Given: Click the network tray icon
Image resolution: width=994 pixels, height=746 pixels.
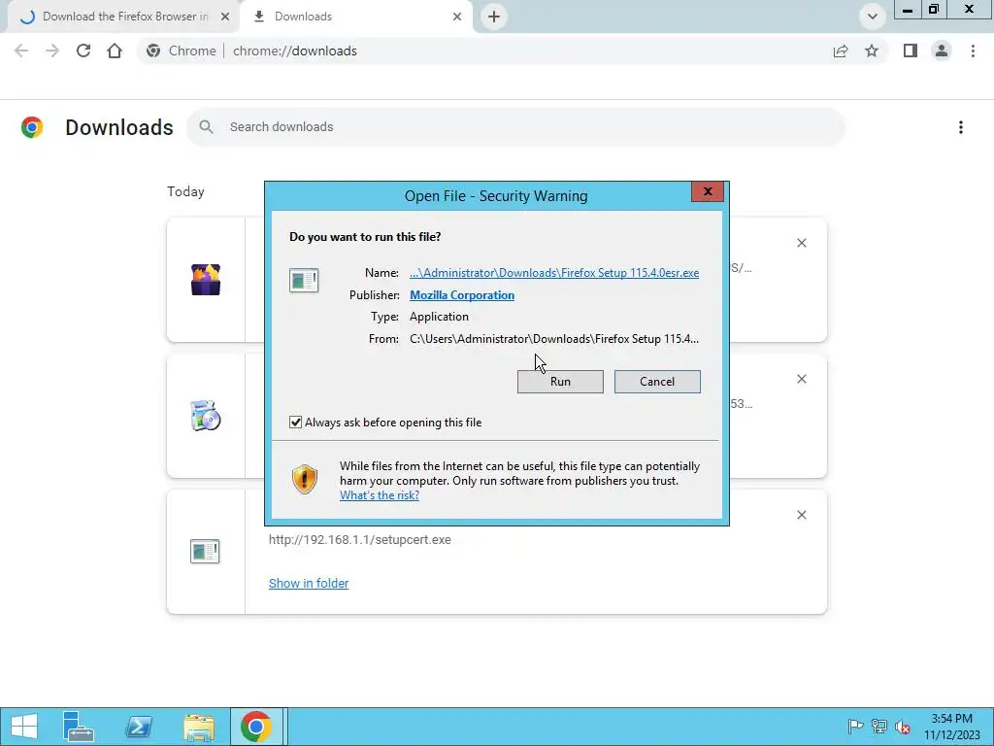Looking at the screenshot, I should (879, 727).
